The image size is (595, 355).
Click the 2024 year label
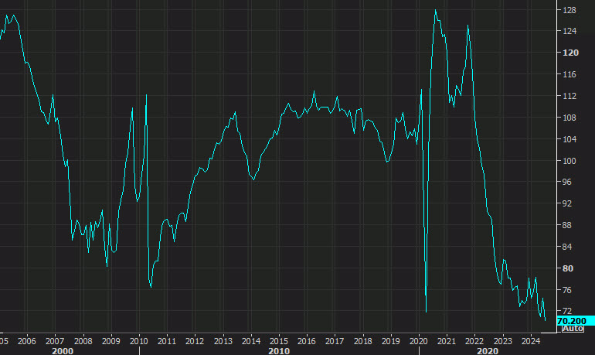[x=531, y=341]
